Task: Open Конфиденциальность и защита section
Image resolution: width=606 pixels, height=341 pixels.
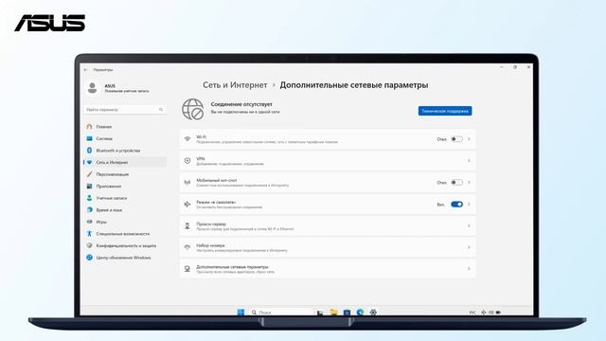Action: [x=125, y=245]
